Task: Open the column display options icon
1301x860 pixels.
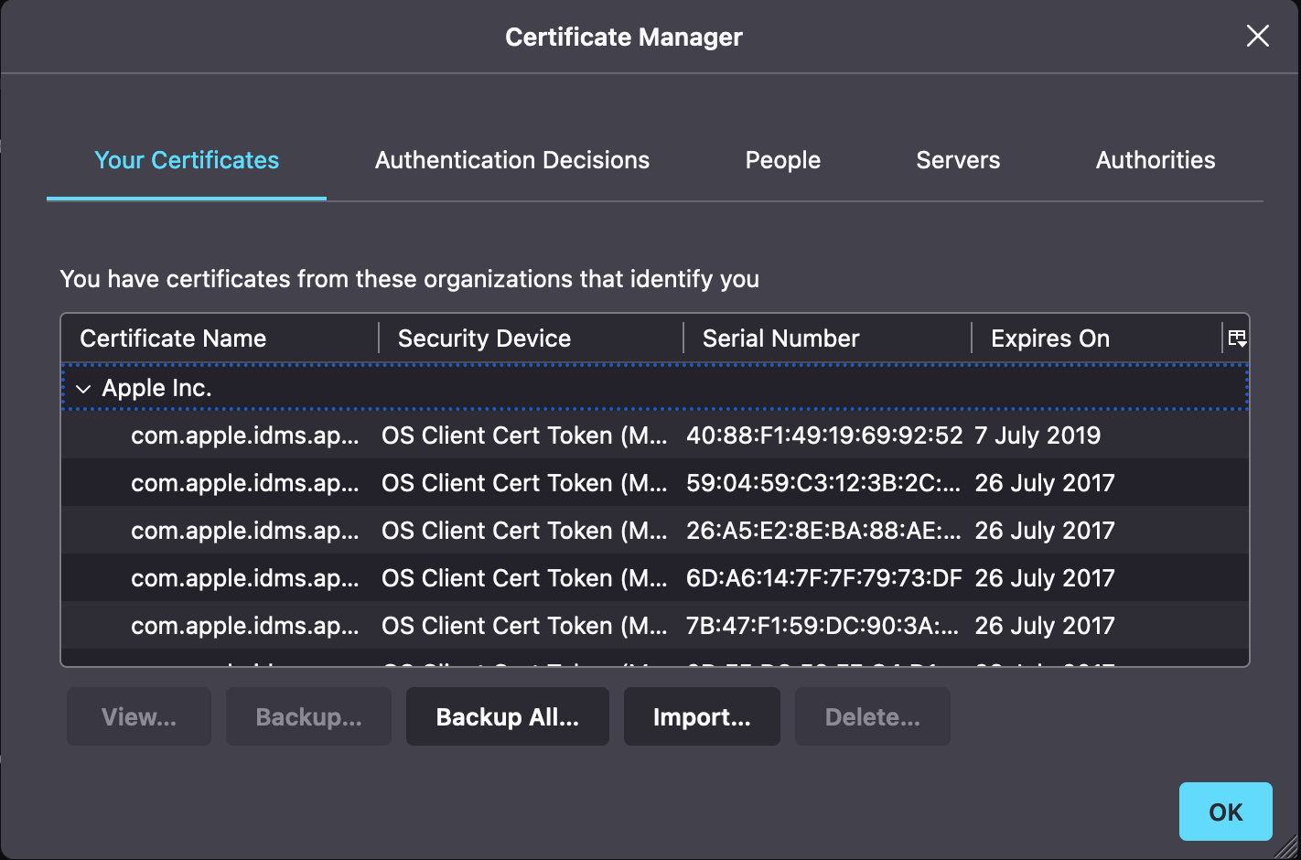Action: pos(1237,338)
